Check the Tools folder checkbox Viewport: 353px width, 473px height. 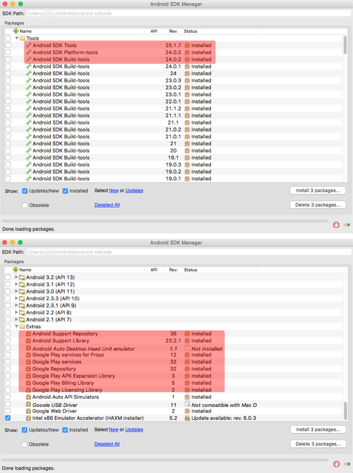point(8,38)
